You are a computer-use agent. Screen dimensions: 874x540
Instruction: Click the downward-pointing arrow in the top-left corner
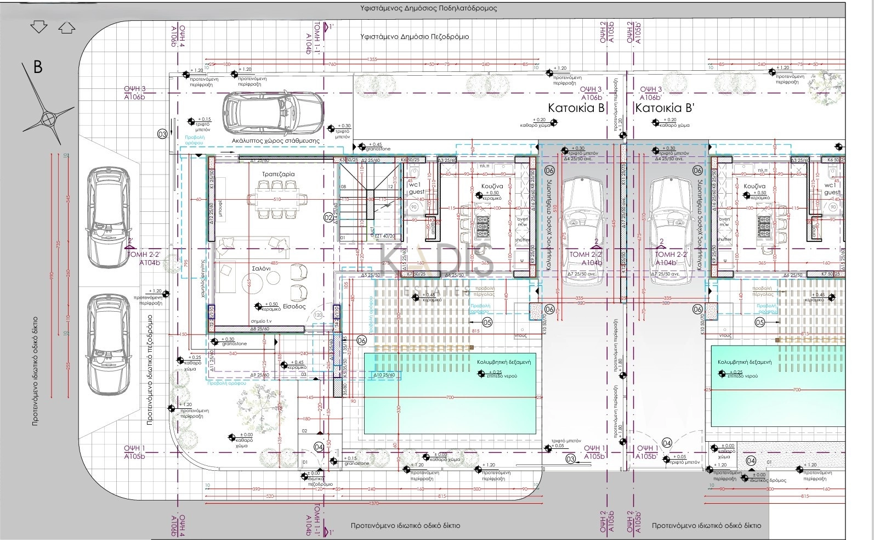coord(39,26)
